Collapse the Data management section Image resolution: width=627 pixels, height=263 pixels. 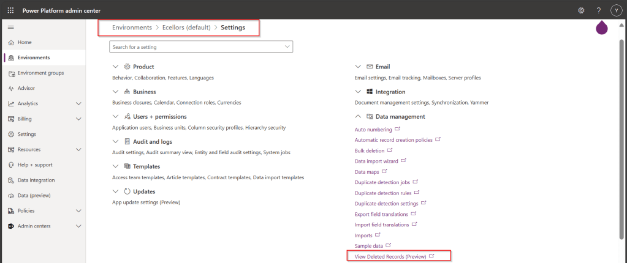(358, 116)
